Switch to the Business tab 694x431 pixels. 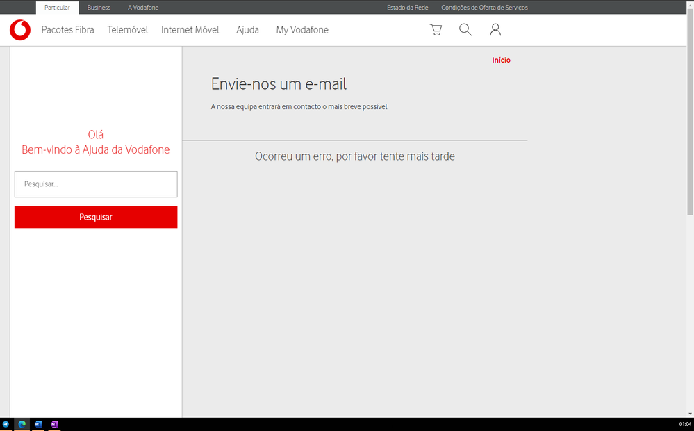[99, 8]
